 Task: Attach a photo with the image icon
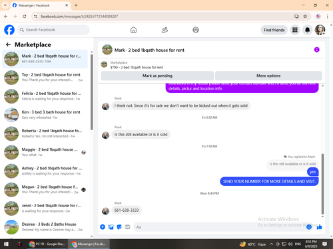coord(111,227)
